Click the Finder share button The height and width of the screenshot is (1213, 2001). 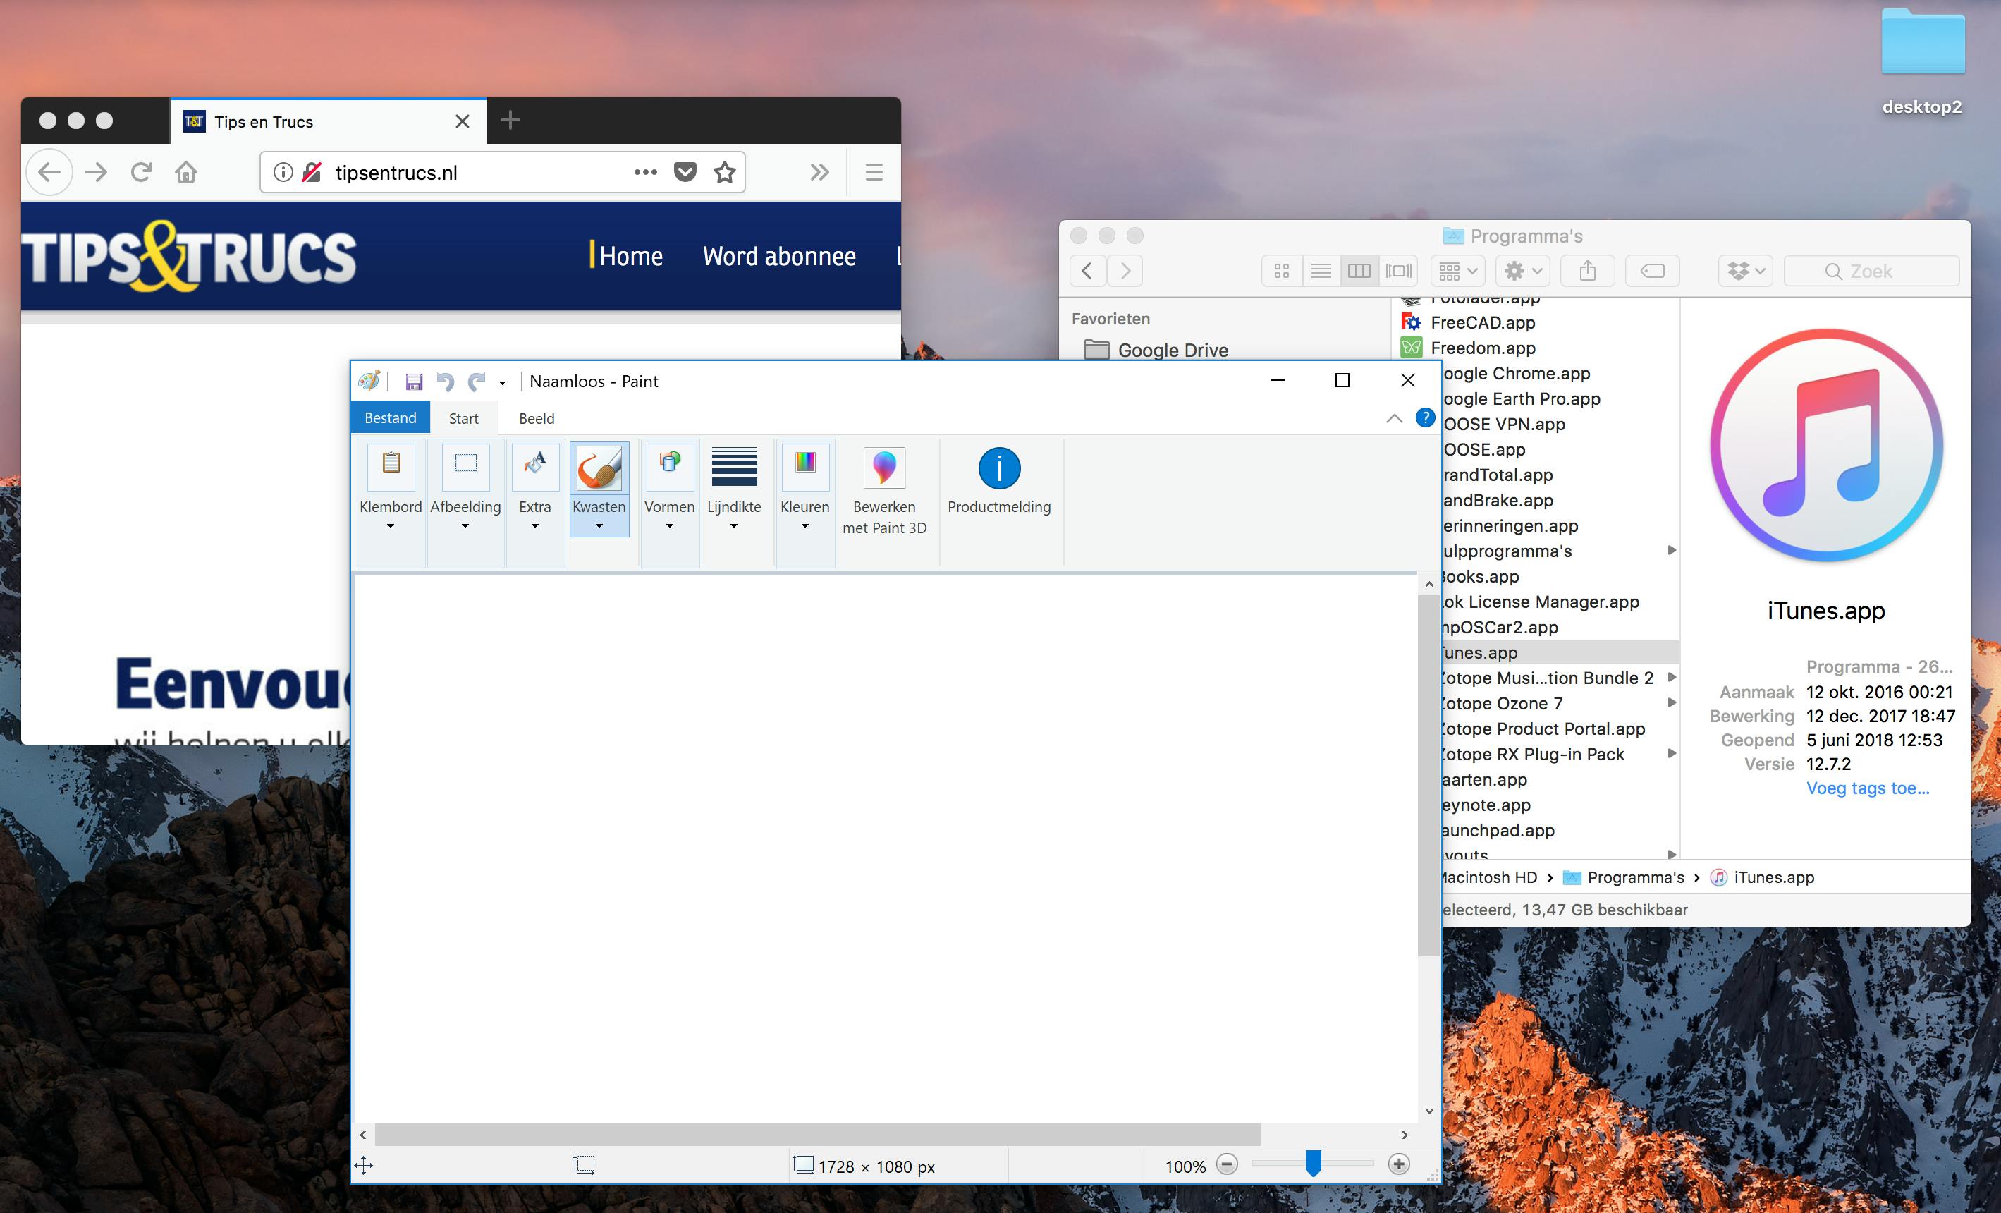tap(1588, 272)
